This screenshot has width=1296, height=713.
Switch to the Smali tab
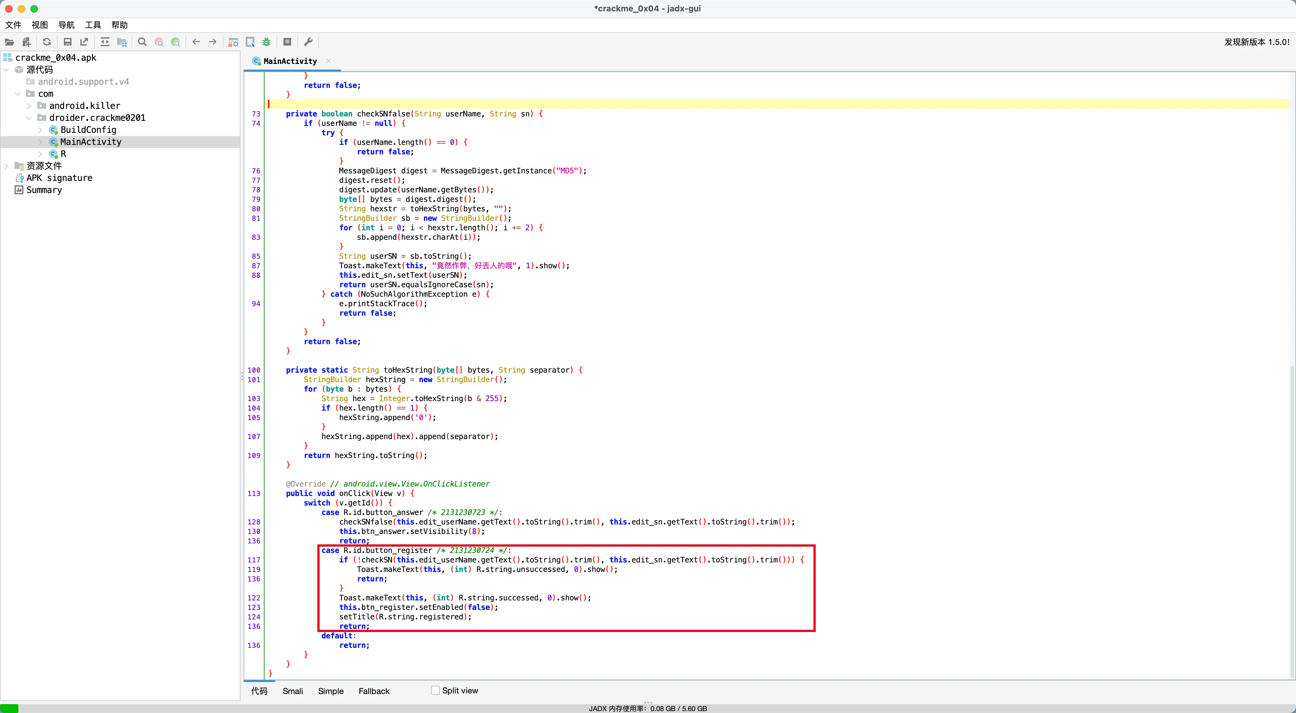pyautogui.click(x=292, y=691)
